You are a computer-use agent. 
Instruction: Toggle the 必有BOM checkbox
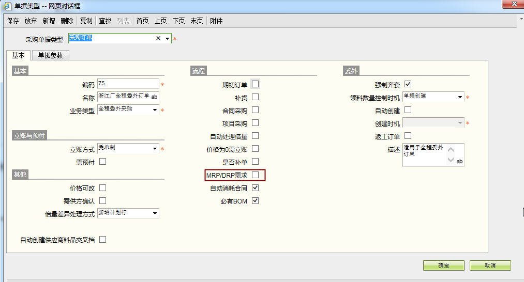click(x=255, y=201)
